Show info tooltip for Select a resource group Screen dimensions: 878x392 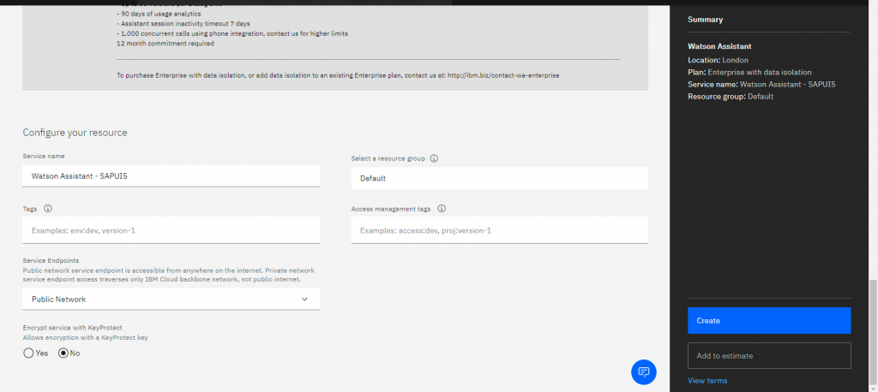434,158
